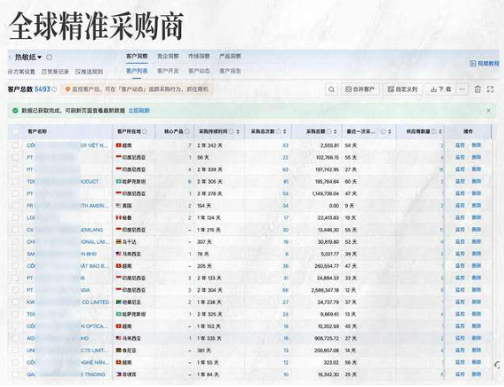This screenshot has width=504, height=387.
Task: Click 监控 in the 美国 154天 row
Action: [x=460, y=206]
